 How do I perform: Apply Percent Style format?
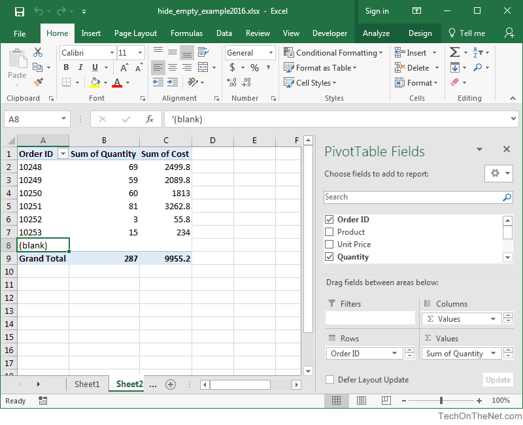coord(255,68)
